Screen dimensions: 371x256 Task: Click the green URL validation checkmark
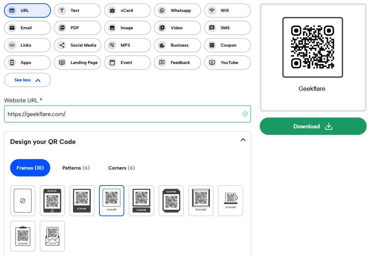click(245, 114)
